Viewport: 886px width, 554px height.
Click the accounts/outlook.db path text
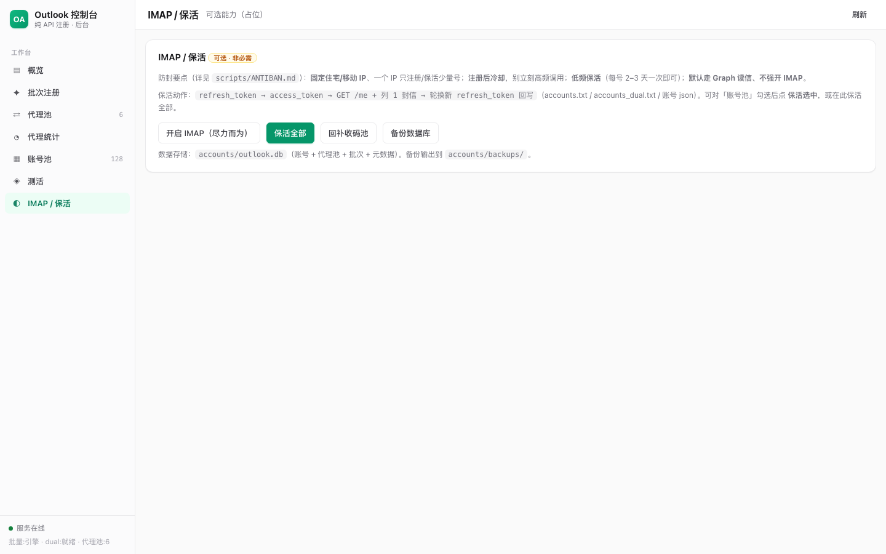tap(241, 155)
